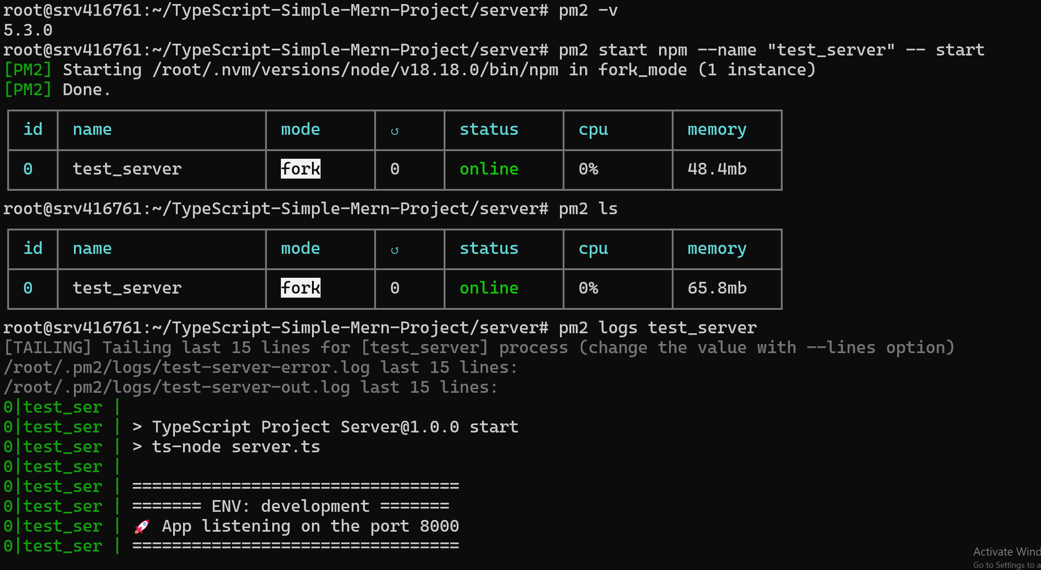Click the 48.4mb memory value
Screen dimensions: 1041x570
717,169
